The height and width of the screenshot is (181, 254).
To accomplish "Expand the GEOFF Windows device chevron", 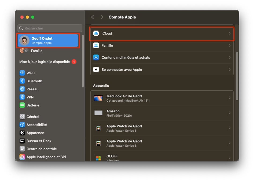I will pyautogui.click(x=230, y=158).
